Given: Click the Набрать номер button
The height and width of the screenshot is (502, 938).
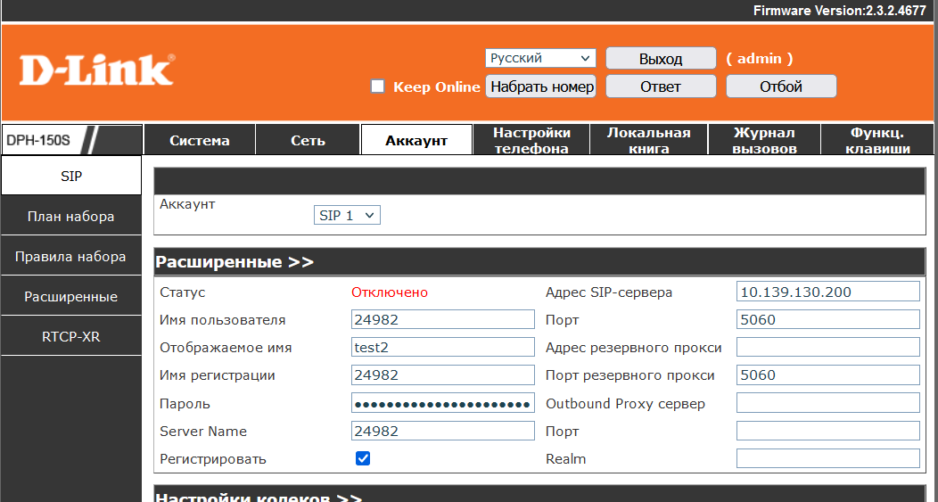Looking at the screenshot, I should pos(541,86).
